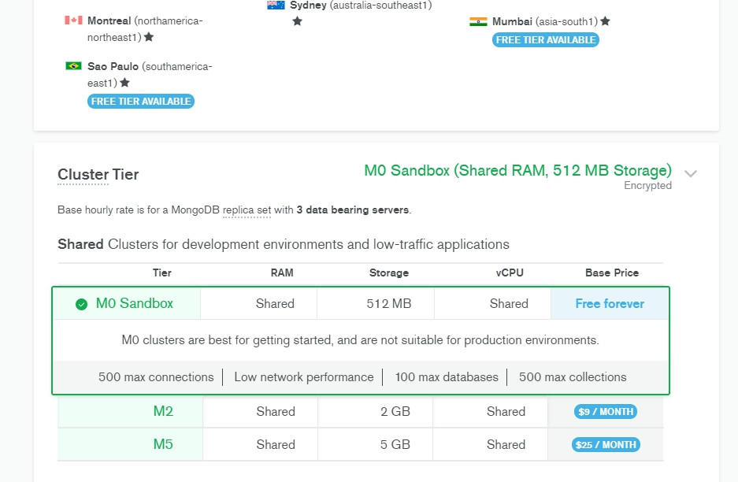Click the Canada flag icon
Image resolution: width=738 pixels, height=482 pixels.
(73, 20)
